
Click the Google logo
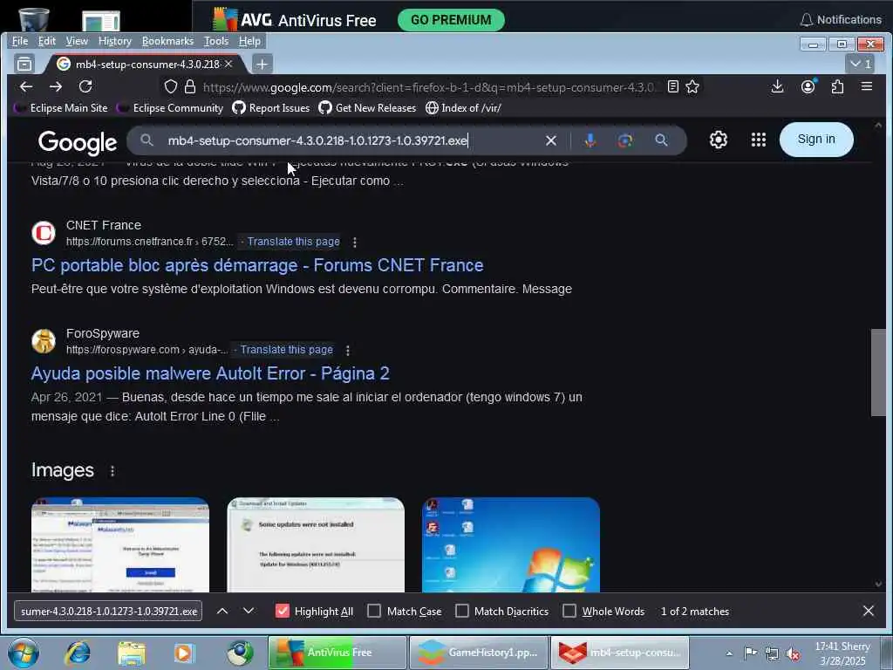[78, 142]
